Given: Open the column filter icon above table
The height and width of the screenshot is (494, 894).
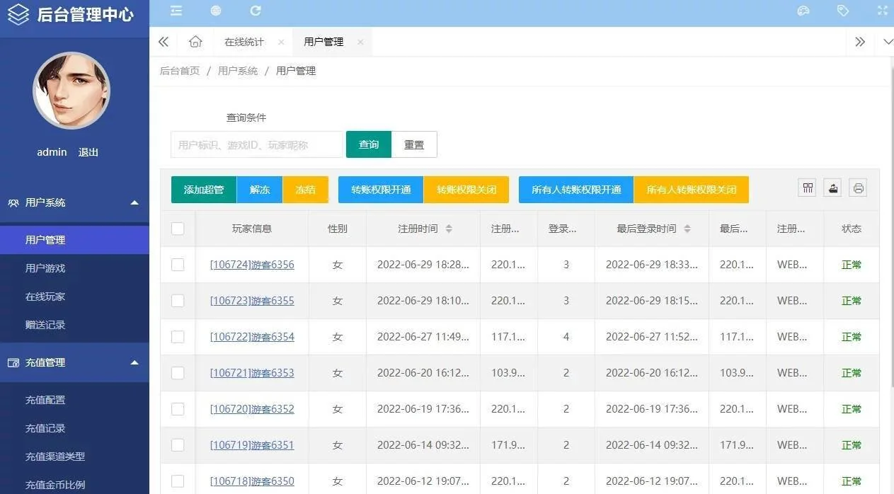Looking at the screenshot, I should coord(808,188).
